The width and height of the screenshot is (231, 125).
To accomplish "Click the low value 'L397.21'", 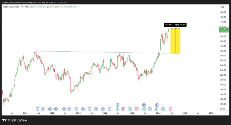I will pyautogui.click(x=50, y=7).
